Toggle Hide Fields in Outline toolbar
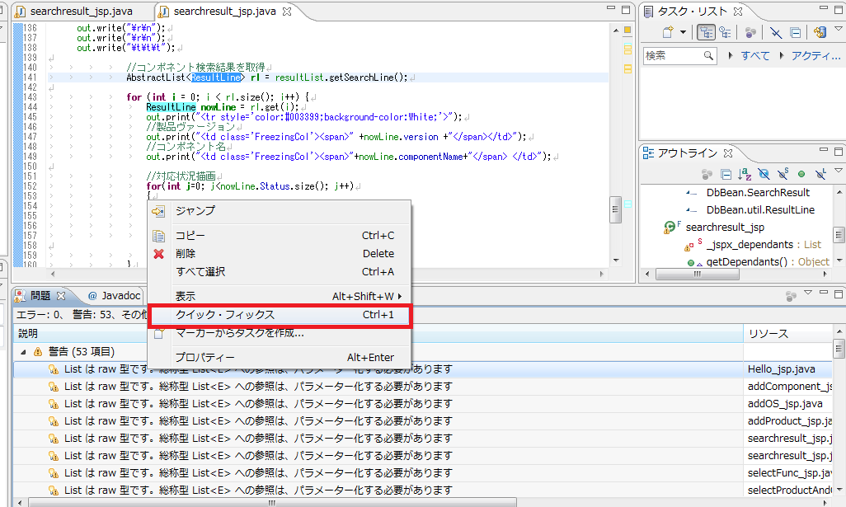The width and height of the screenshot is (846, 507). click(x=764, y=174)
